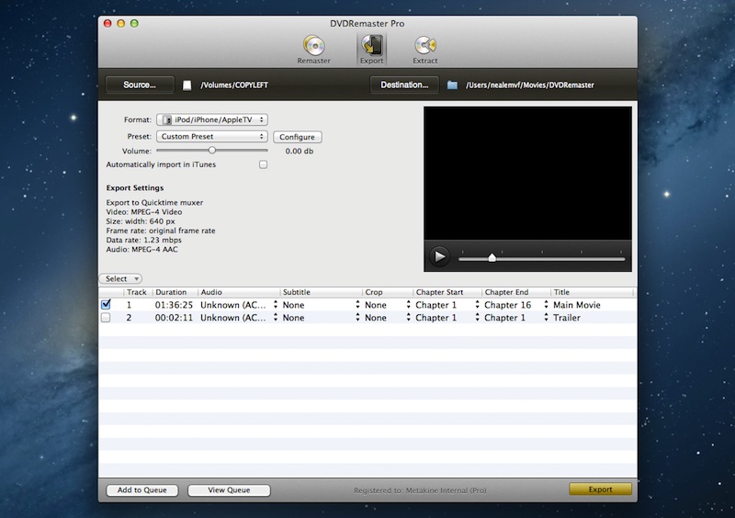
Task: Click the Source... button
Action: 140,84
